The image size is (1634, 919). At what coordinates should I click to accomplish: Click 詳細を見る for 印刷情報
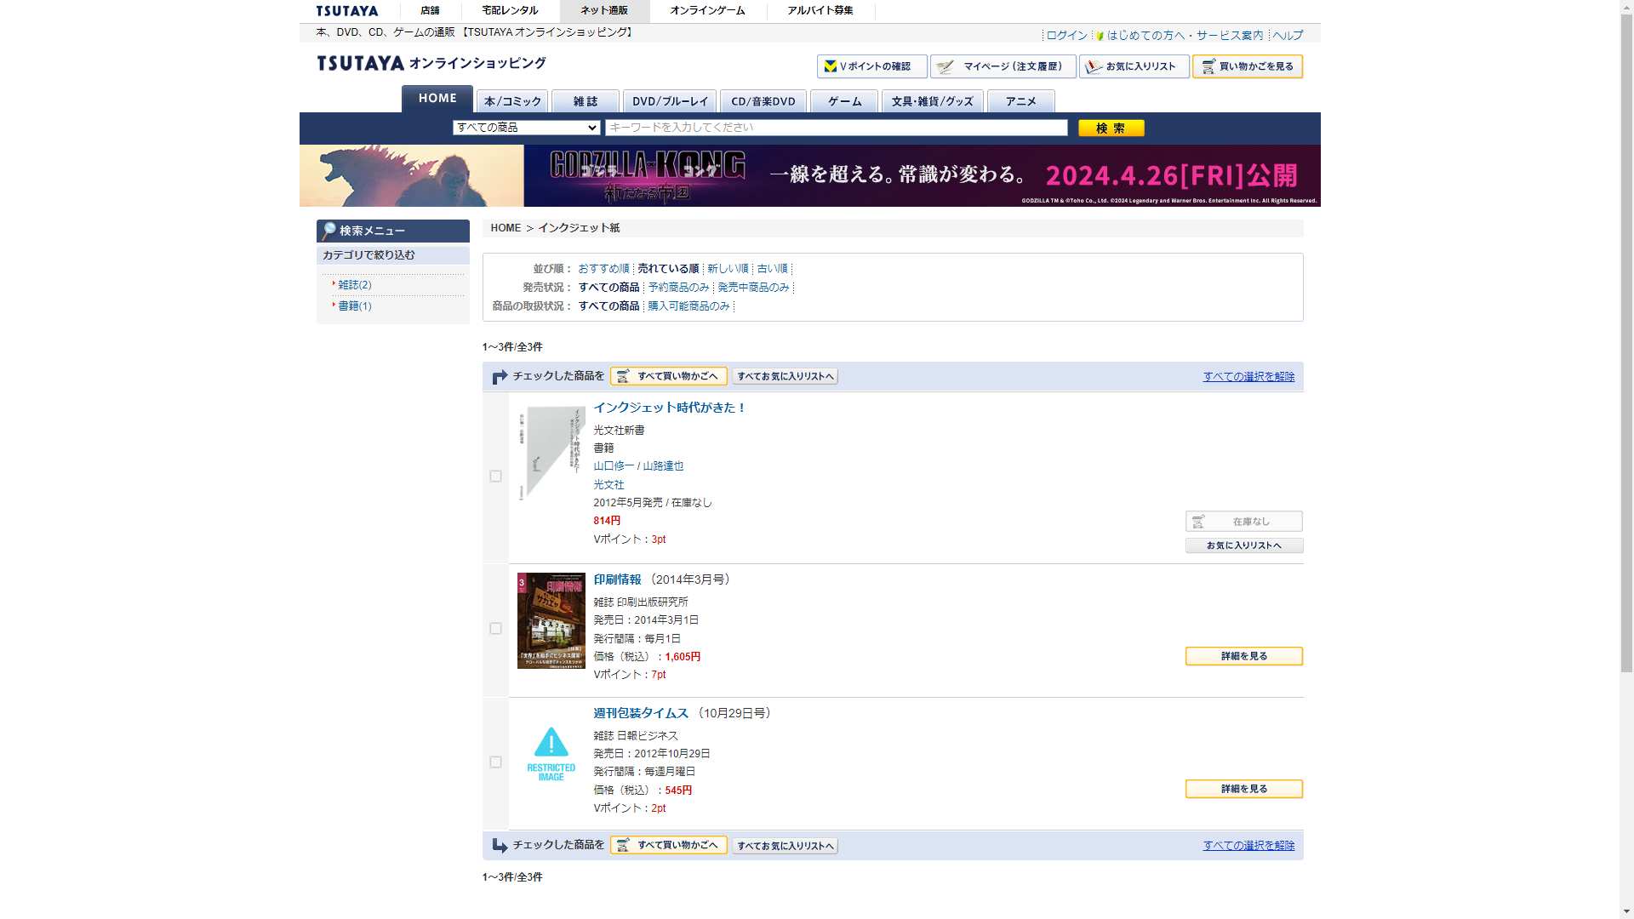click(1243, 656)
